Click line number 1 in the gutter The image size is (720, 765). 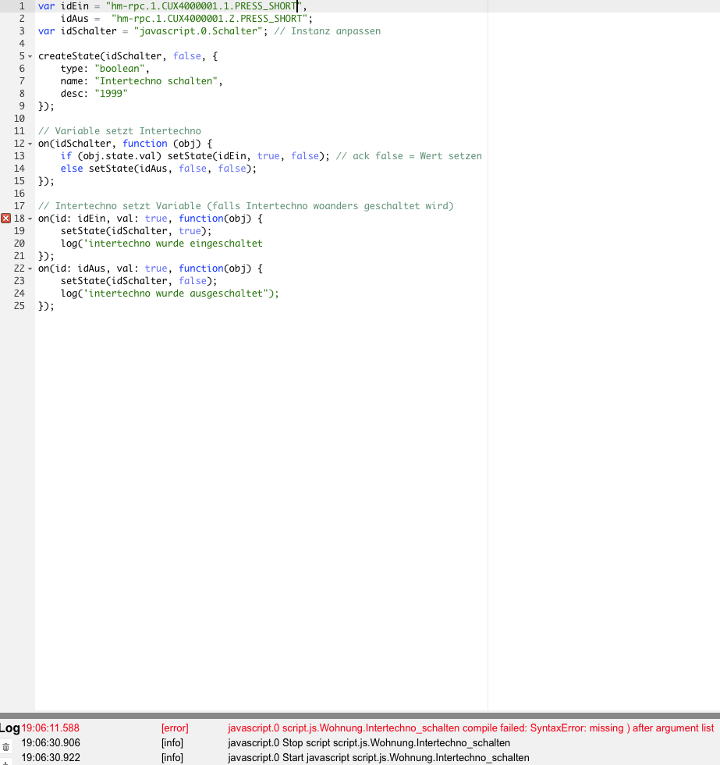click(x=22, y=6)
